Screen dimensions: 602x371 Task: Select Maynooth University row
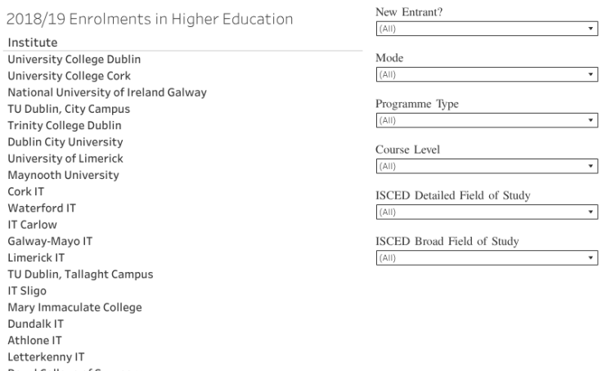pyautogui.click(x=63, y=175)
